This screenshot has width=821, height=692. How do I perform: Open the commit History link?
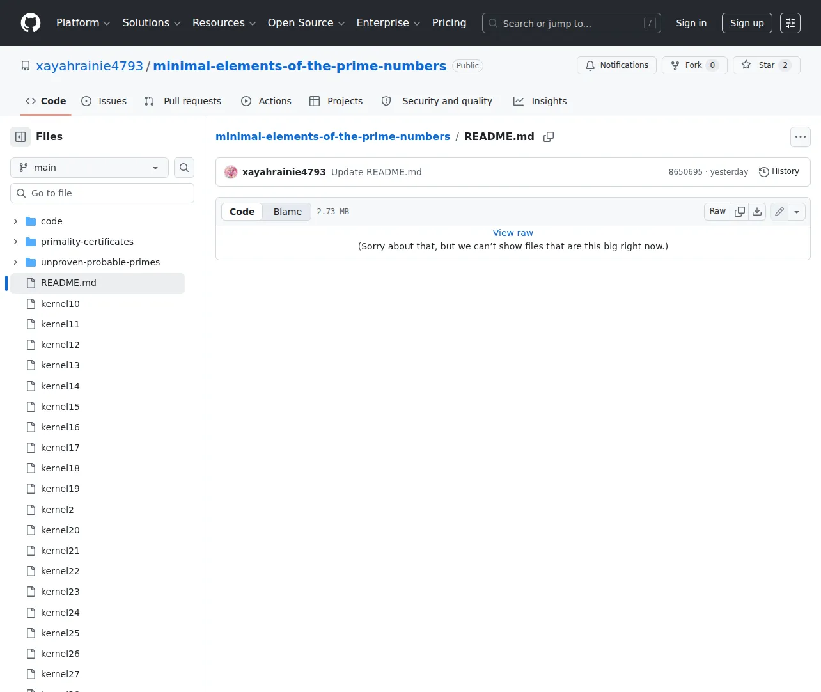coord(779,171)
